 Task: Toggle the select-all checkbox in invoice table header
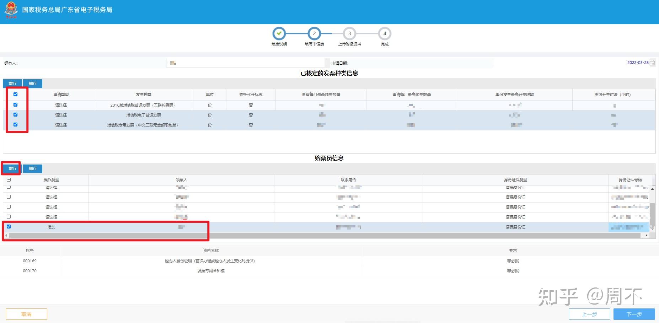point(15,94)
